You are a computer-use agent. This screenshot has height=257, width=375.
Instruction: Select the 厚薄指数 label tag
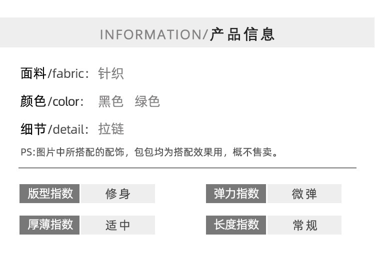[49, 225]
